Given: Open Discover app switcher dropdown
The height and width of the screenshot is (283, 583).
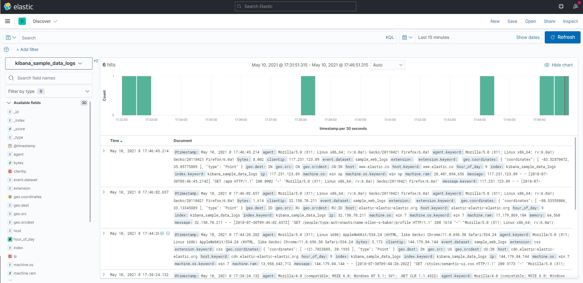Looking at the screenshot, I should [x=45, y=21].
